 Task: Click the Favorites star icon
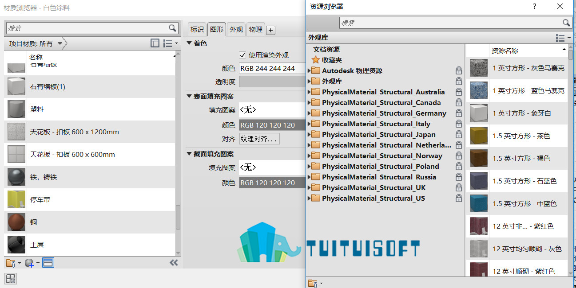pos(315,60)
